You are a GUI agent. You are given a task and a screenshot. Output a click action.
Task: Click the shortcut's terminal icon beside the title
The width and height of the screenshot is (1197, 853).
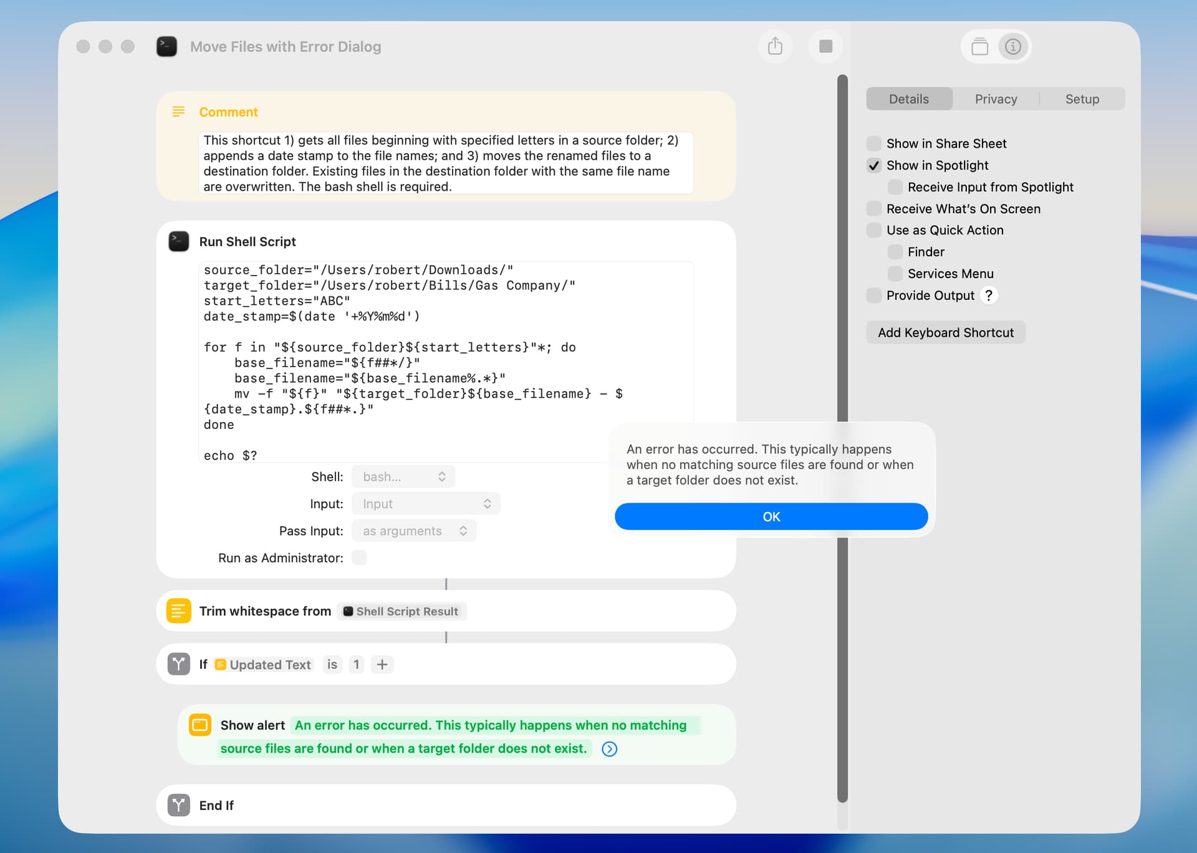pos(166,46)
